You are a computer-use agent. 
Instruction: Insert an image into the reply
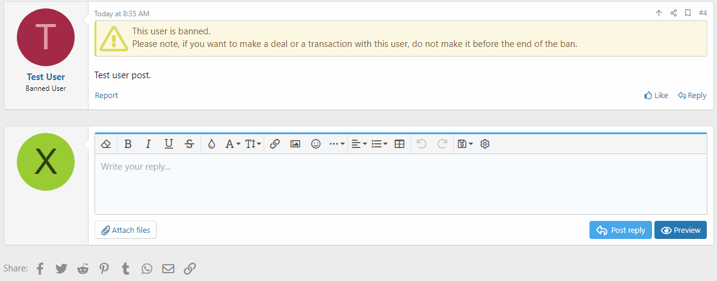(295, 144)
